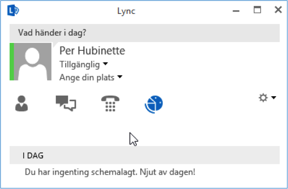Click Per Hubinette's profile picture

click(x=33, y=61)
